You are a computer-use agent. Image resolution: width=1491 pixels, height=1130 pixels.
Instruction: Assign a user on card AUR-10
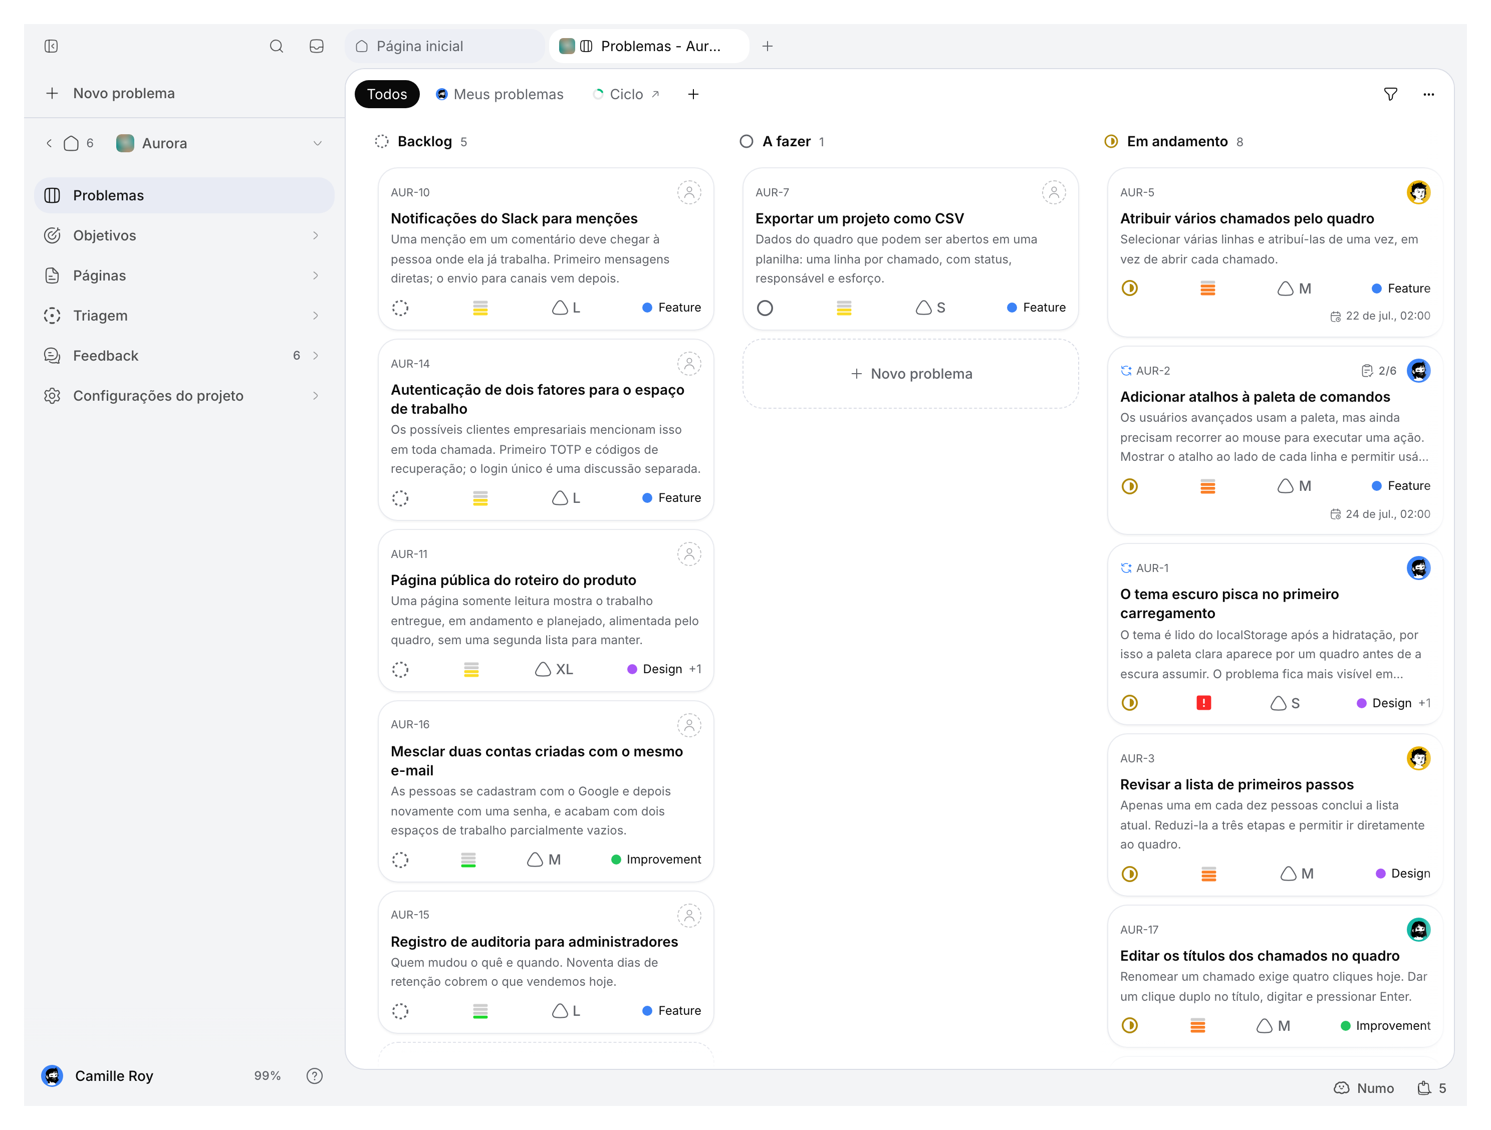point(689,193)
